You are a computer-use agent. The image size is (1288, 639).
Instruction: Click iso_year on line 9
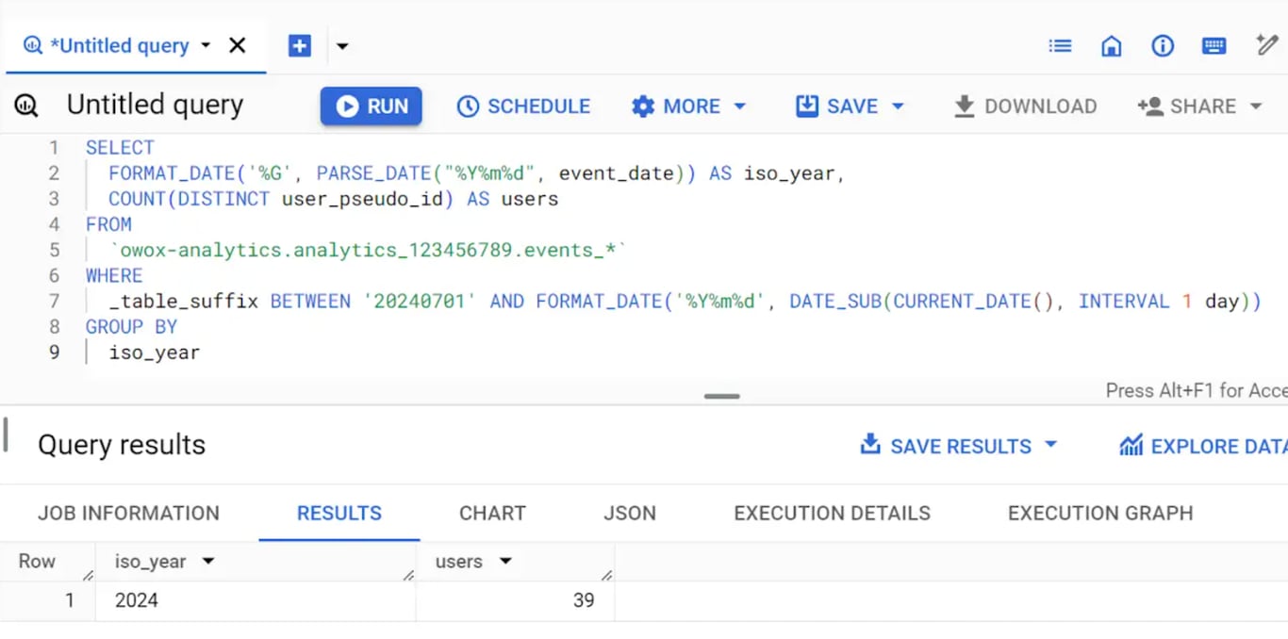coord(154,352)
